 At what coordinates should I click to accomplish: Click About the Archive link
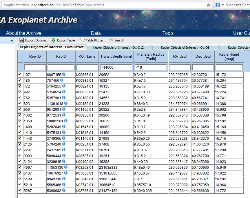pyautogui.click(x=24, y=33)
